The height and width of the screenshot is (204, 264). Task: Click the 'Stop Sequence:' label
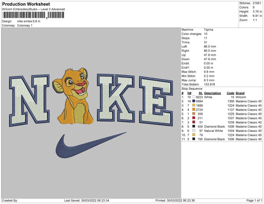click(192, 89)
